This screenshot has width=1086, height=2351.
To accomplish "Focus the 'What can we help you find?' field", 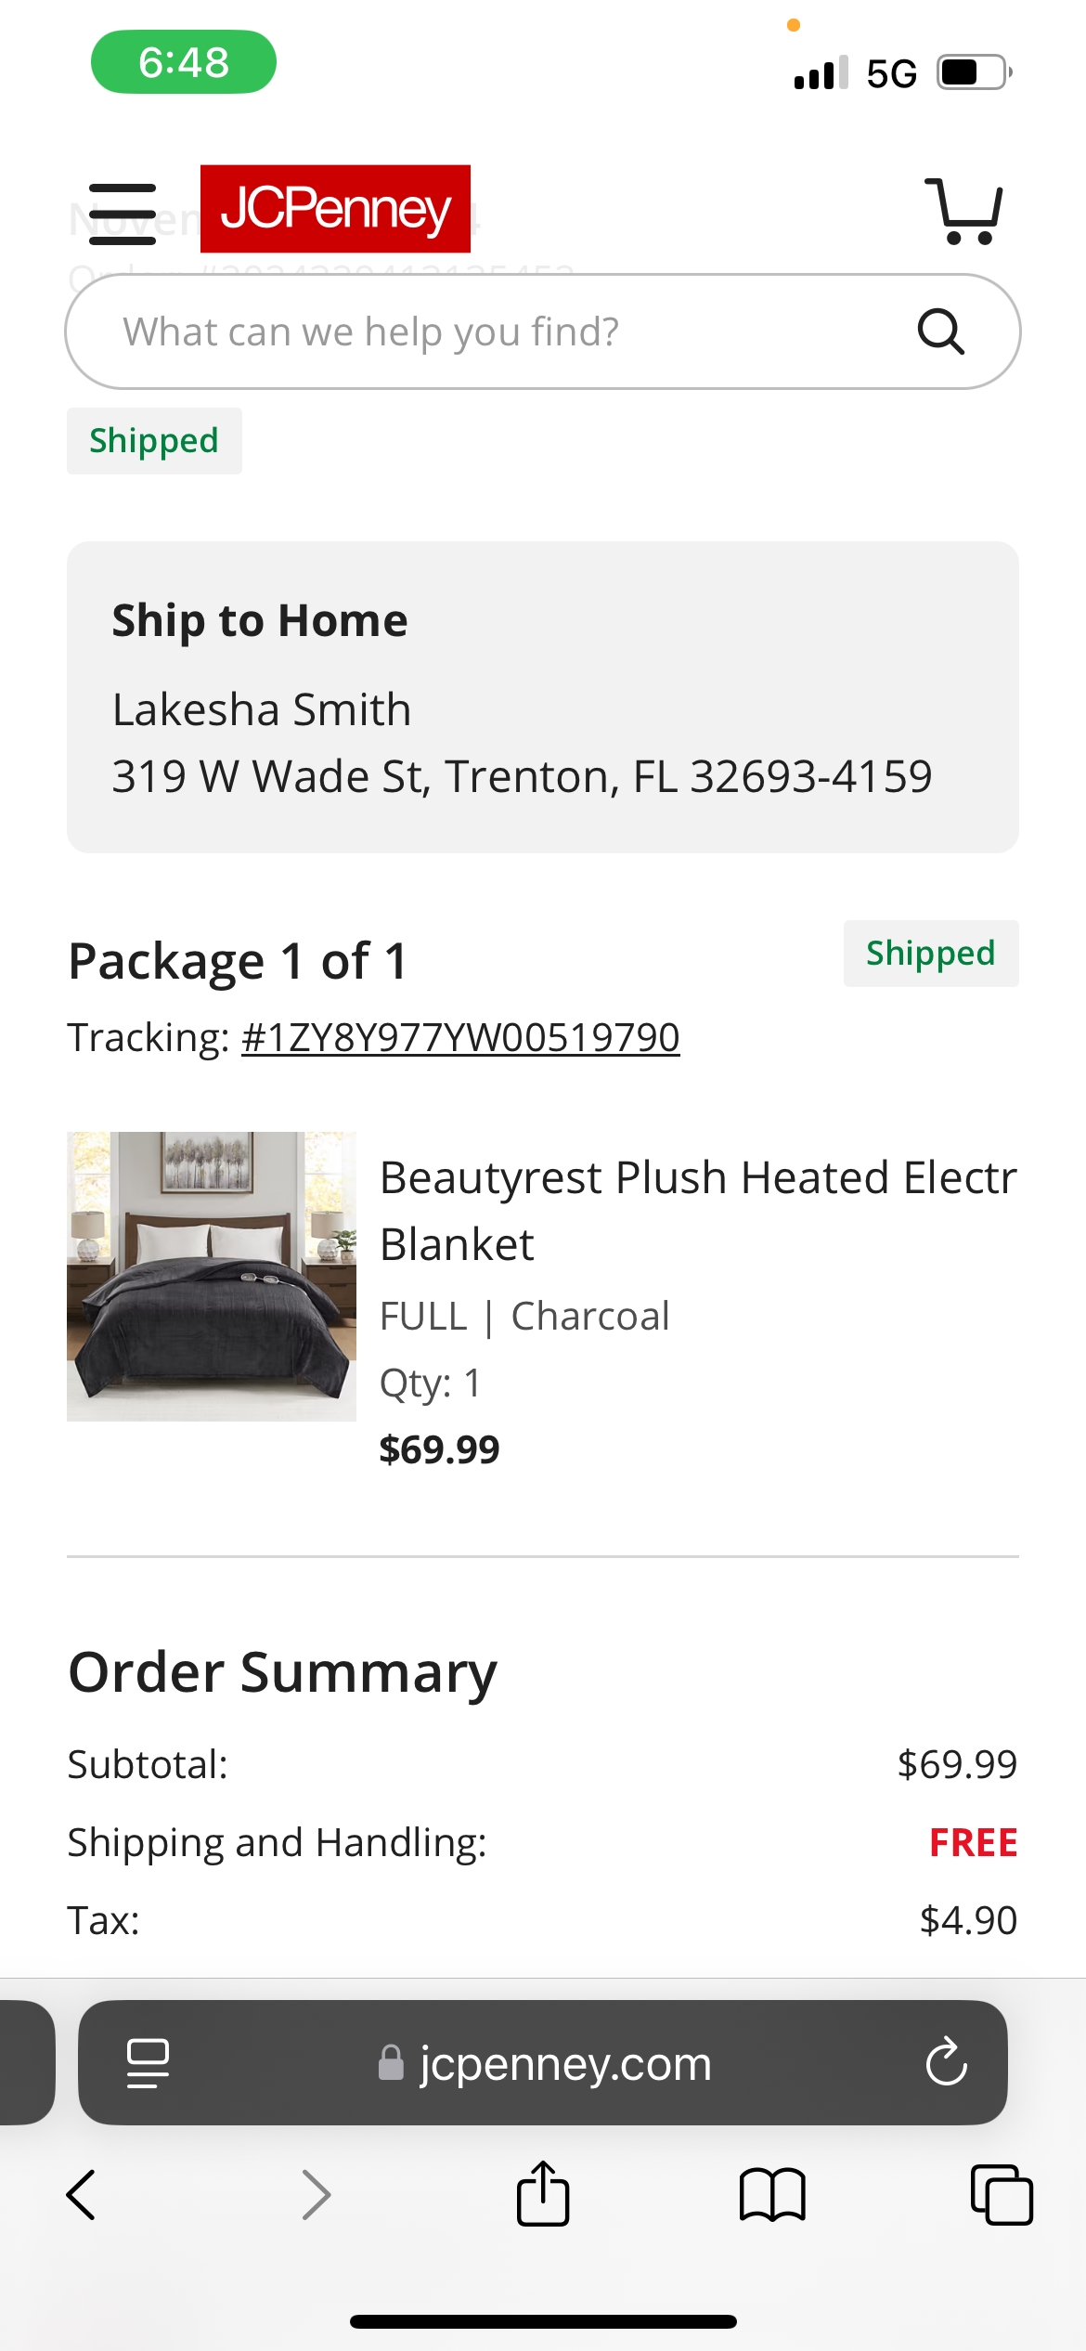I will click(x=543, y=331).
